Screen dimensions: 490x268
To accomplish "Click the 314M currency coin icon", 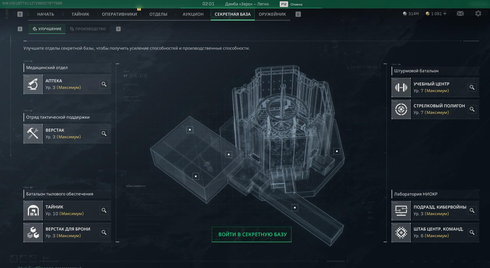I will point(405,14).
